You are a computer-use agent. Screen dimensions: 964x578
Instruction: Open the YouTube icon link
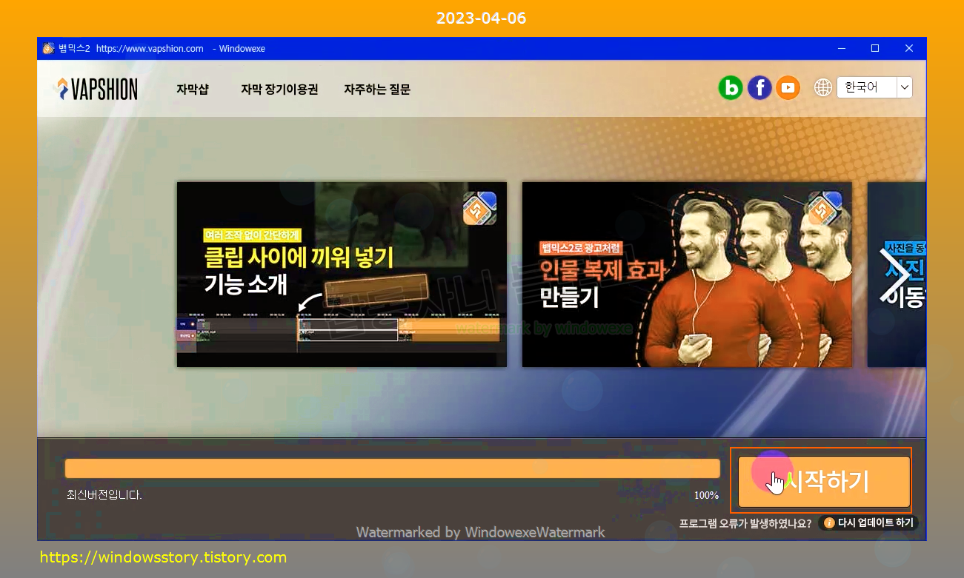coord(788,88)
